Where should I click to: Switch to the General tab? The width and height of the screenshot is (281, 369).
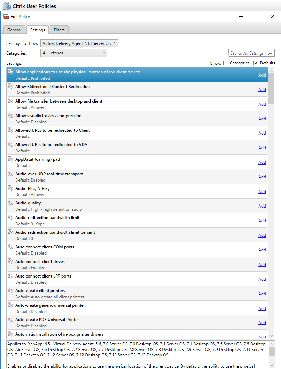14,30
